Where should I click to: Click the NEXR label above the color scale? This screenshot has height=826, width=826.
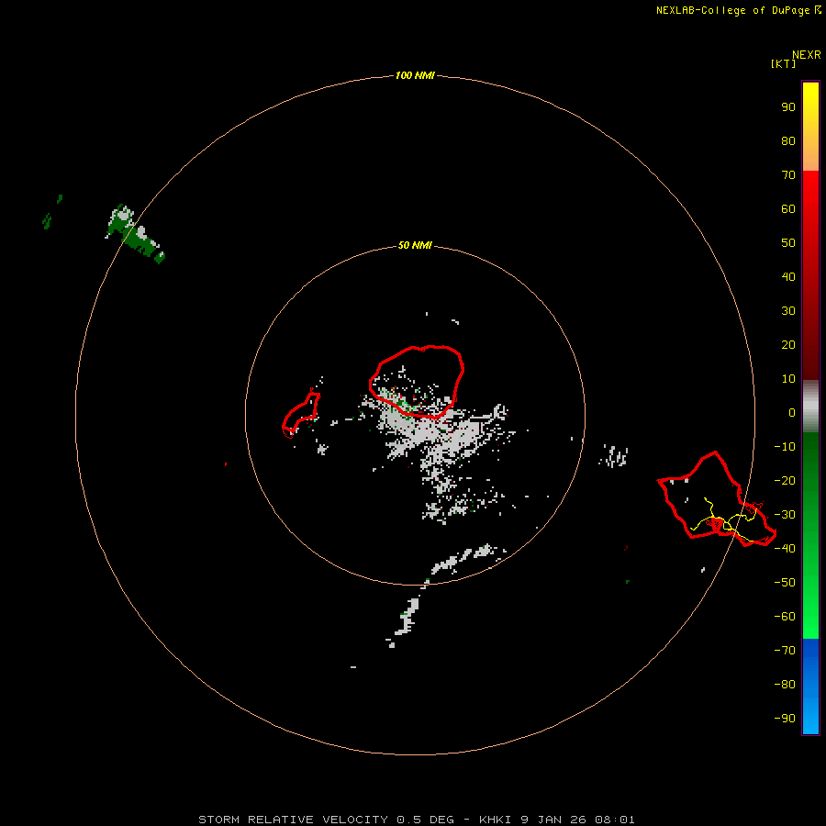coord(806,55)
